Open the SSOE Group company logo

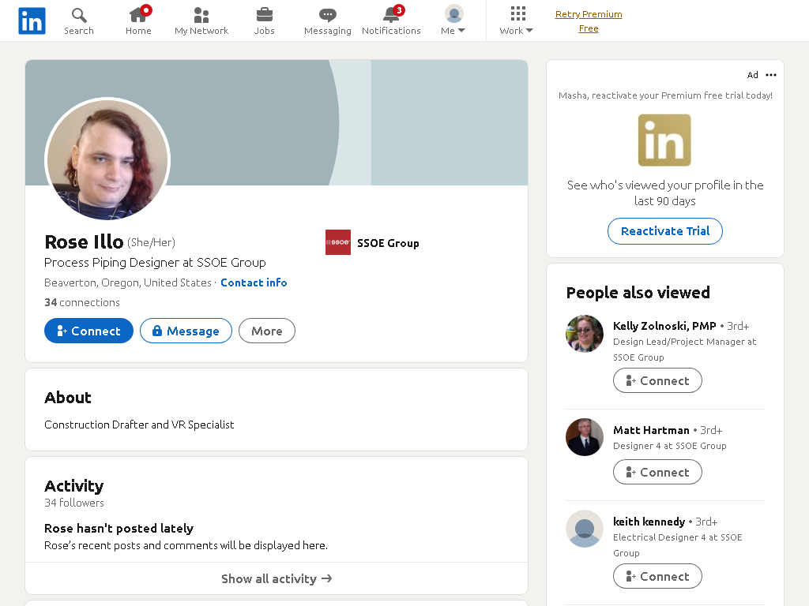click(x=338, y=242)
